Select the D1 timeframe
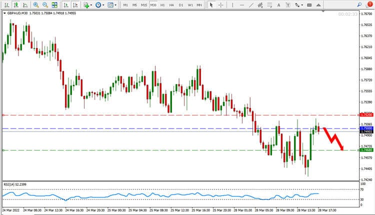Screen dimensions: 375x215 point(180,5)
